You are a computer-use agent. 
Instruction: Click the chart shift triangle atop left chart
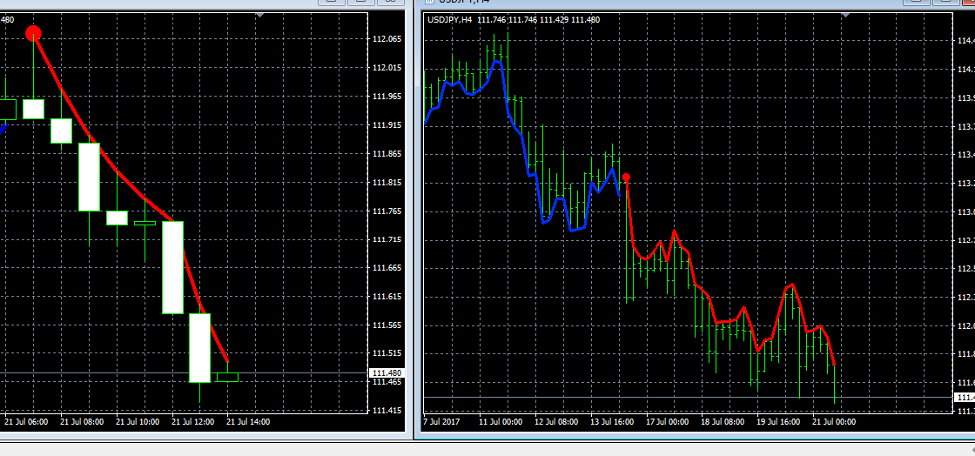click(260, 14)
